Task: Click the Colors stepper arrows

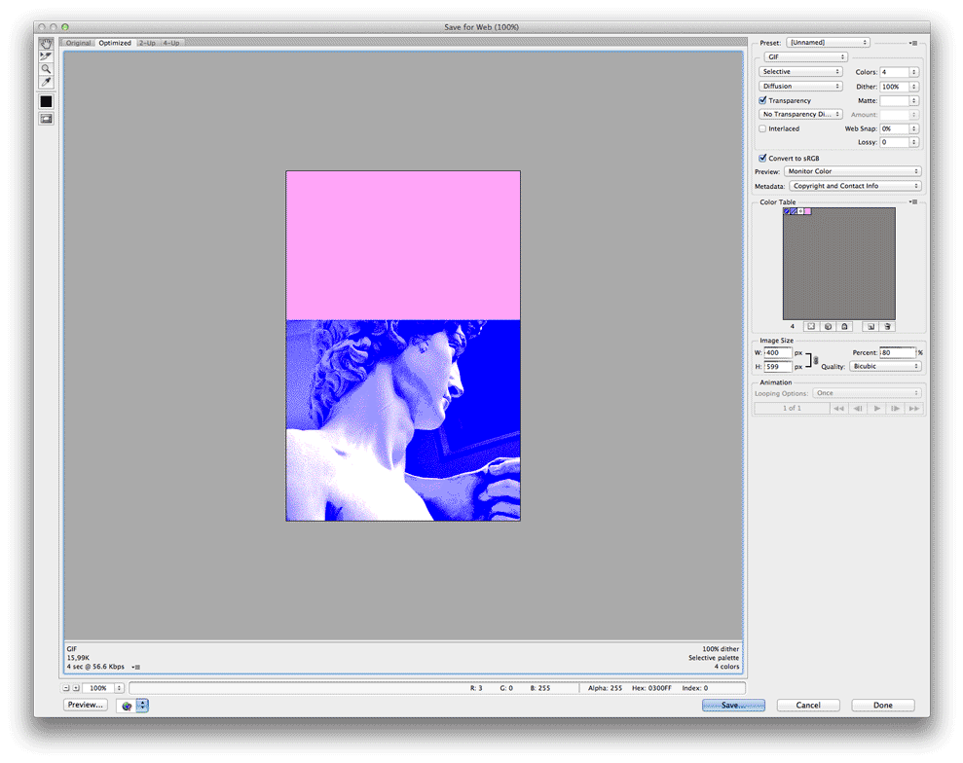Action: [914, 72]
